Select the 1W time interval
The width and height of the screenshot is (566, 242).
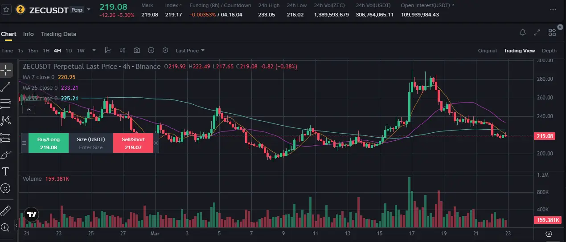coord(81,51)
